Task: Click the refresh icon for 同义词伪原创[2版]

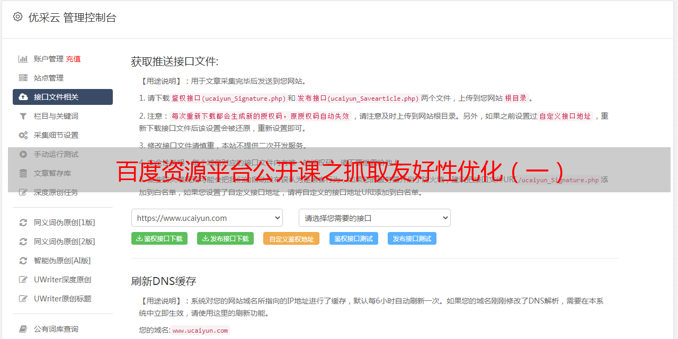Action: pyautogui.click(x=23, y=242)
